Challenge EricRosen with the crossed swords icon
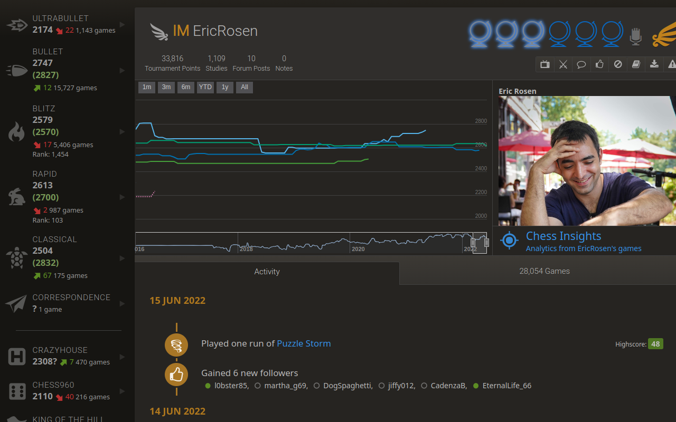The image size is (676, 422). tap(563, 64)
